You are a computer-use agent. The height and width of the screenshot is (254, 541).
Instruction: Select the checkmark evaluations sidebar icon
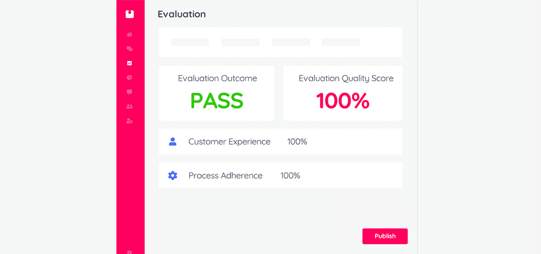click(x=129, y=63)
